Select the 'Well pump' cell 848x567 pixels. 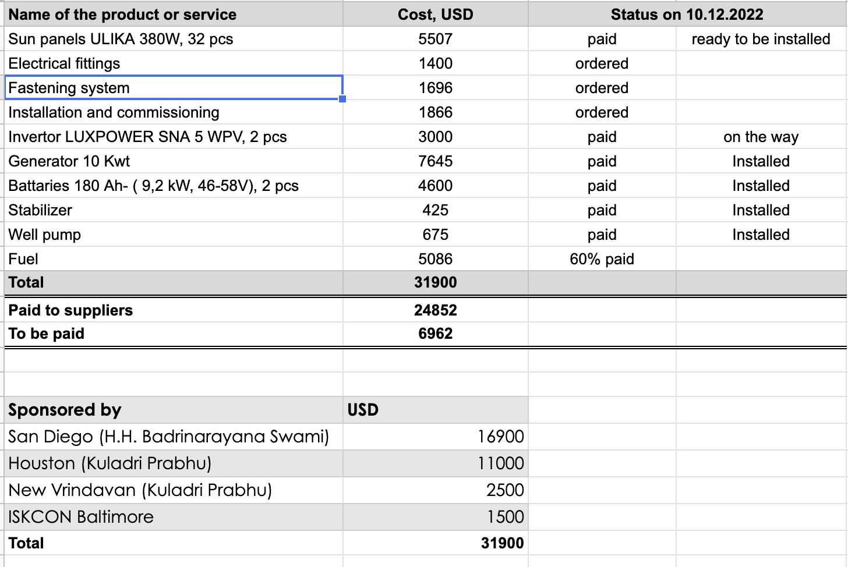click(x=174, y=235)
